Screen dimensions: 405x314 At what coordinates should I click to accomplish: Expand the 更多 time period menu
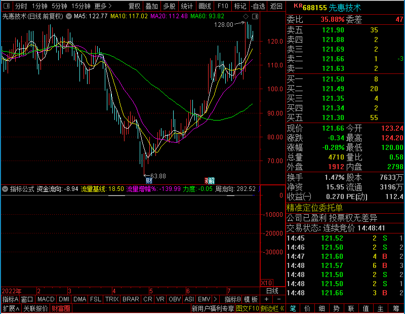(x=103, y=6)
